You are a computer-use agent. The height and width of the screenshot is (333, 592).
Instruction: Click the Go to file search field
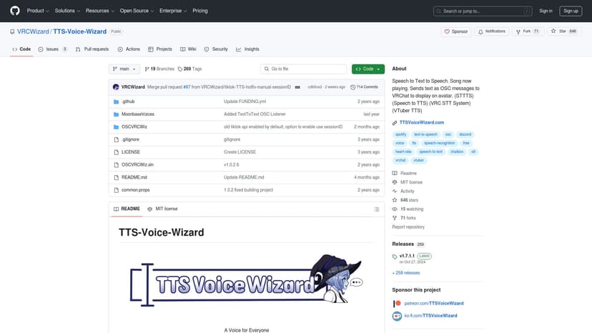303,69
